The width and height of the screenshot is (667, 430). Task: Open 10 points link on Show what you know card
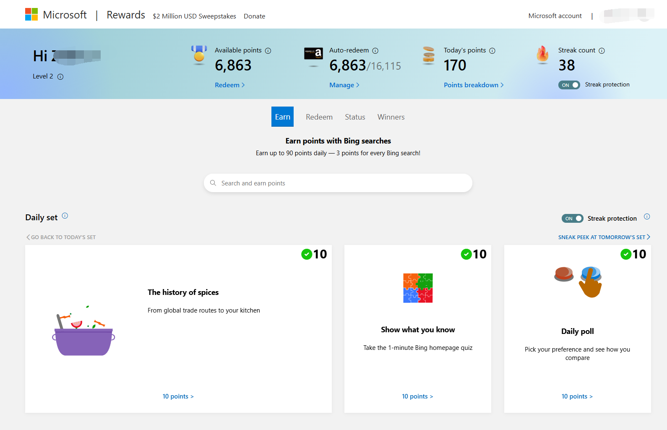(x=417, y=396)
